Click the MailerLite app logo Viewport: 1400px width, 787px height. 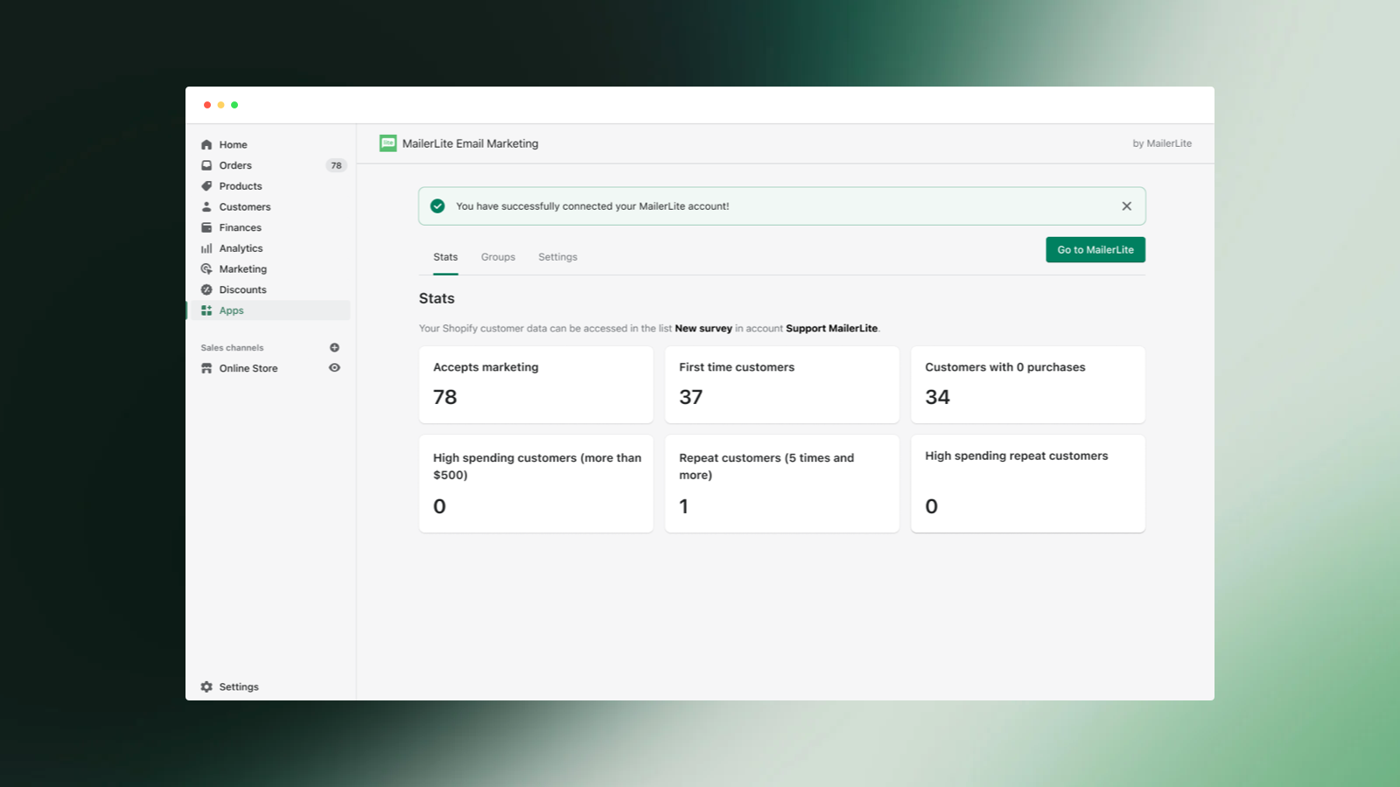[387, 143]
